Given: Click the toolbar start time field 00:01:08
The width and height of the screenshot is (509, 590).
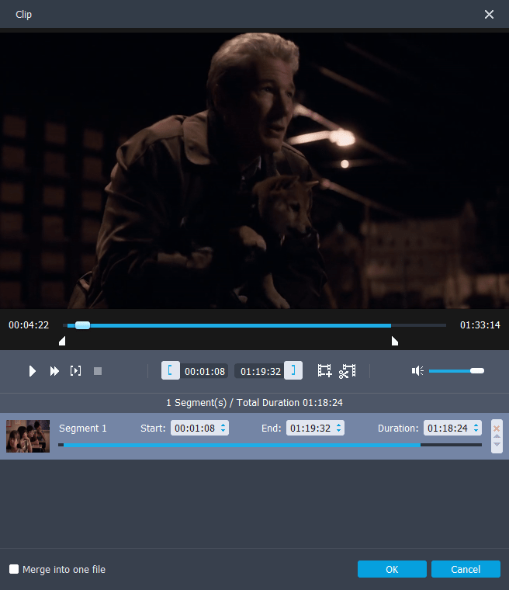Looking at the screenshot, I should (205, 371).
